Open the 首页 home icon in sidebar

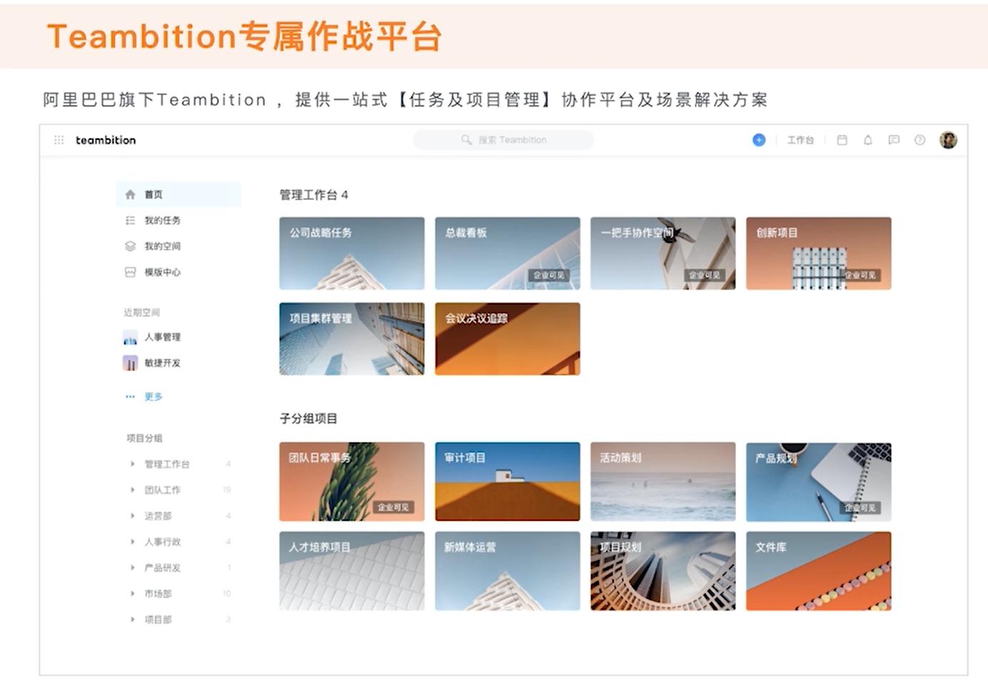[131, 193]
